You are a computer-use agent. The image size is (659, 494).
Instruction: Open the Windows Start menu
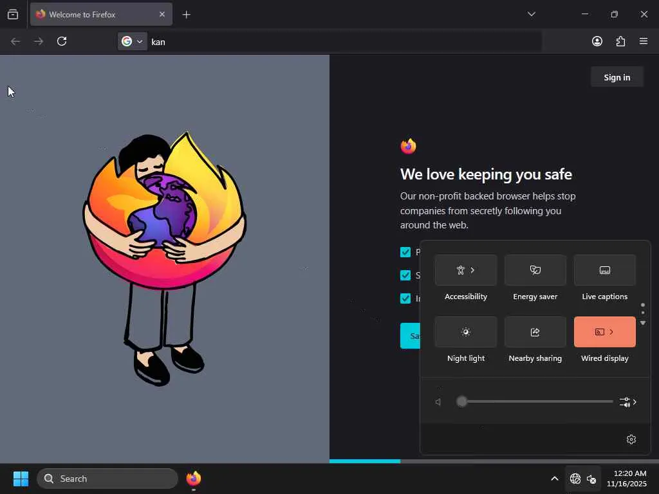click(x=21, y=479)
